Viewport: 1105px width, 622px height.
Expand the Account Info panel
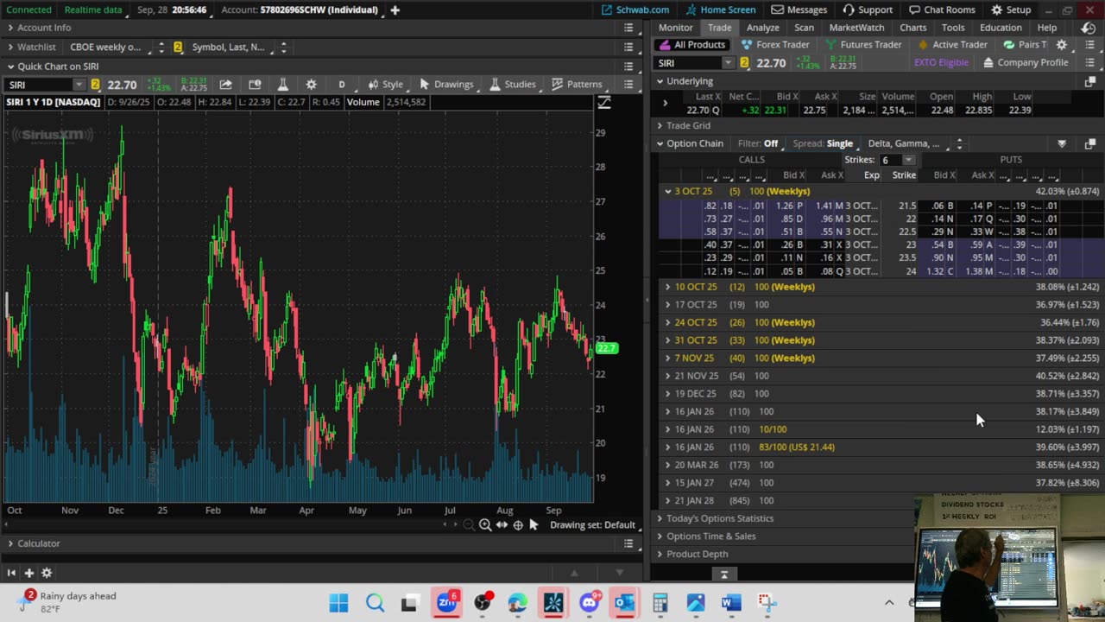10,28
